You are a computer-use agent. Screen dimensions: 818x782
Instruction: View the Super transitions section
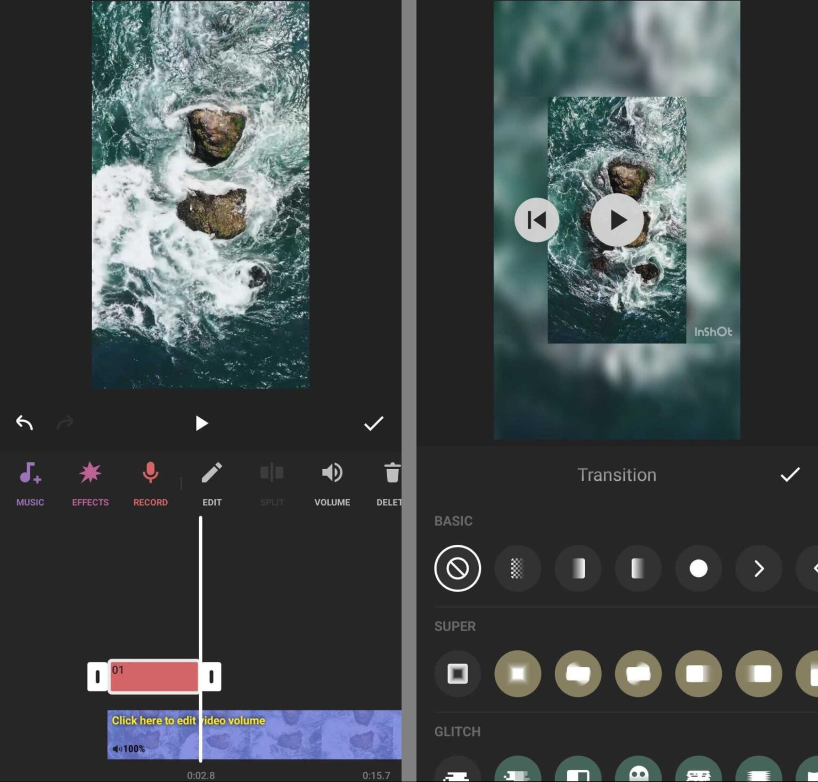coord(455,626)
